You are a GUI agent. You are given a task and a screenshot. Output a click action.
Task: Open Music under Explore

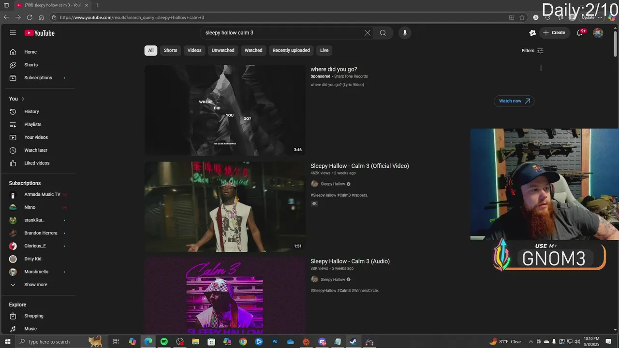click(x=41, y=329)
